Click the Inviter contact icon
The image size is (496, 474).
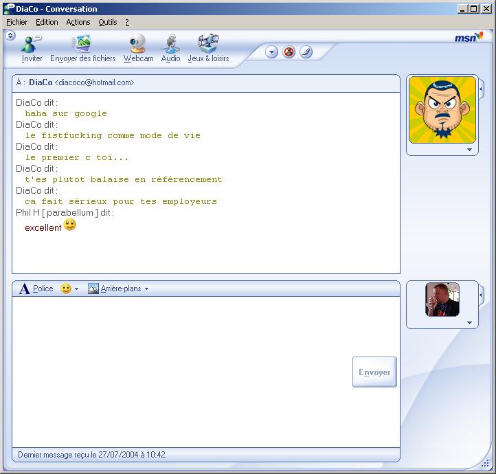pos(32,48)
